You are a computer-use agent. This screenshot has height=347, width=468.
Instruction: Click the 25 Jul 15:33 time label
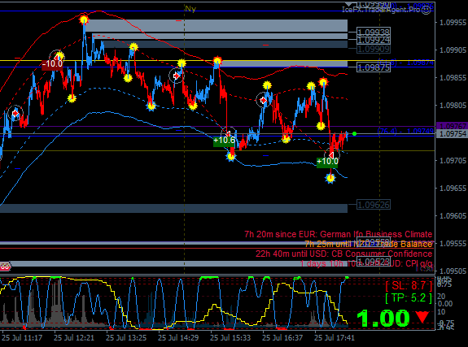[230, 338]
